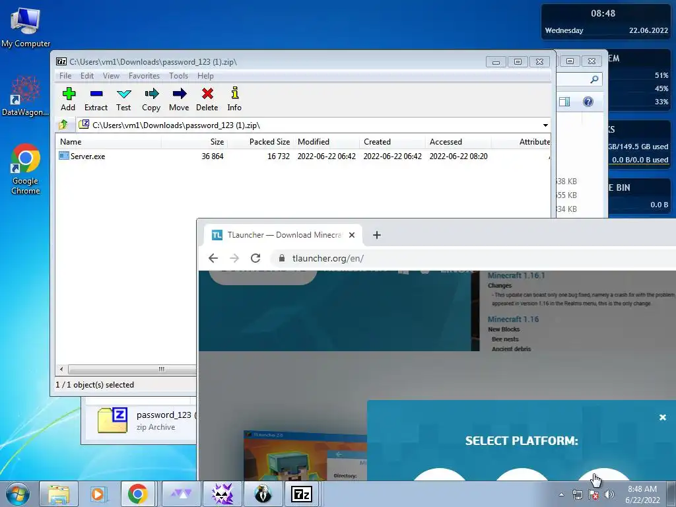Close the TLauncher tab

click(352, 235)
